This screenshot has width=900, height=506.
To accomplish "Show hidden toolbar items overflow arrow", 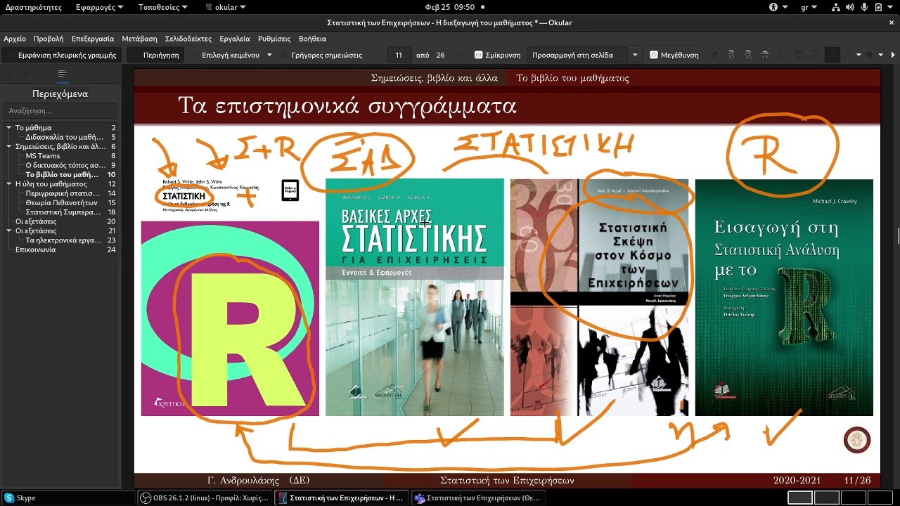I will pos(893,55).
